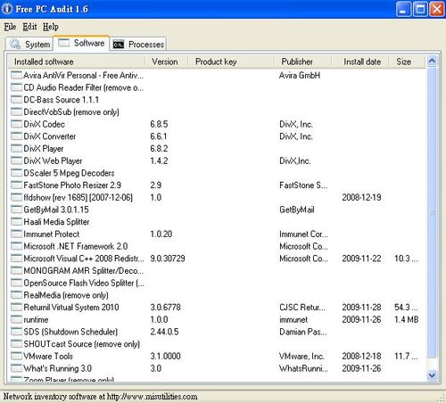The height and width of the screenshot is (403, 446).
Task: Click the icon beside Microsoft .NET Framework 2.0
Action: pyautogui.click(x=16, y=246)
